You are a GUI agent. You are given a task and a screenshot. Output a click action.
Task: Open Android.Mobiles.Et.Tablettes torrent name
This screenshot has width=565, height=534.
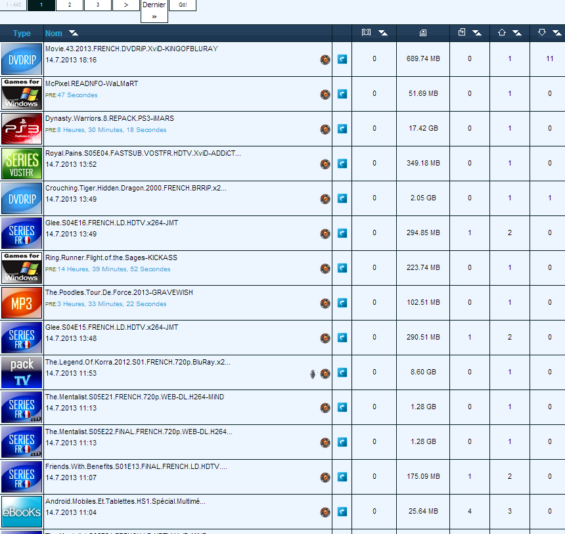coord(125,502)
